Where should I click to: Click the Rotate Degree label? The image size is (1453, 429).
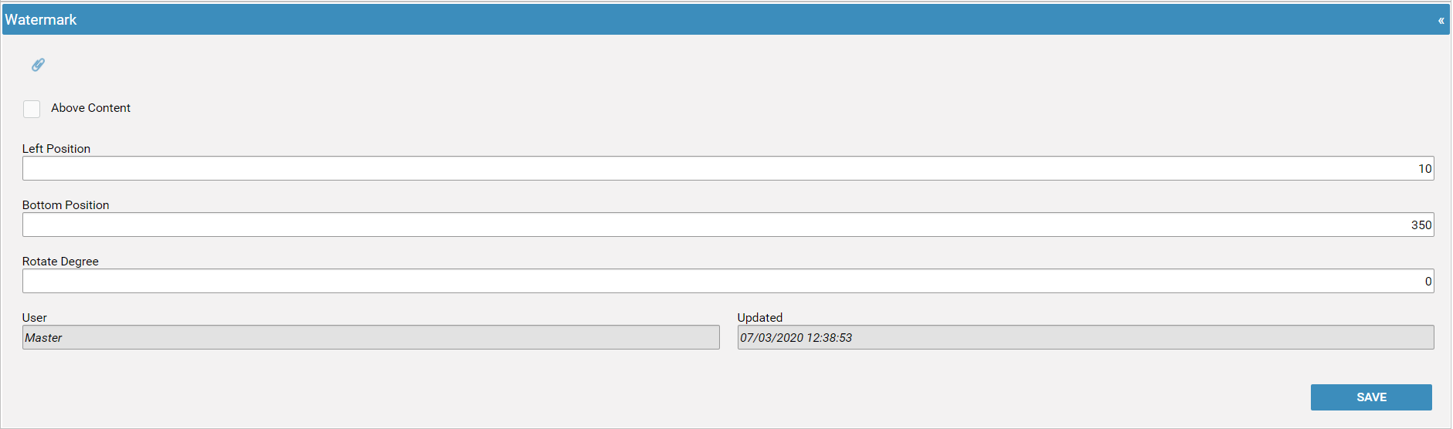60,262
